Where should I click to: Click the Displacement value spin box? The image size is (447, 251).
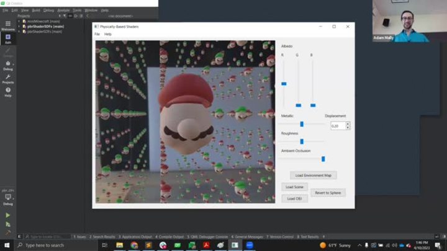[338, 126]
